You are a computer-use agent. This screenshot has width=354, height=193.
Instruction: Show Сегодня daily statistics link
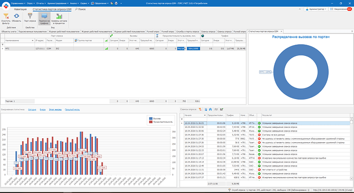(32, 110)
